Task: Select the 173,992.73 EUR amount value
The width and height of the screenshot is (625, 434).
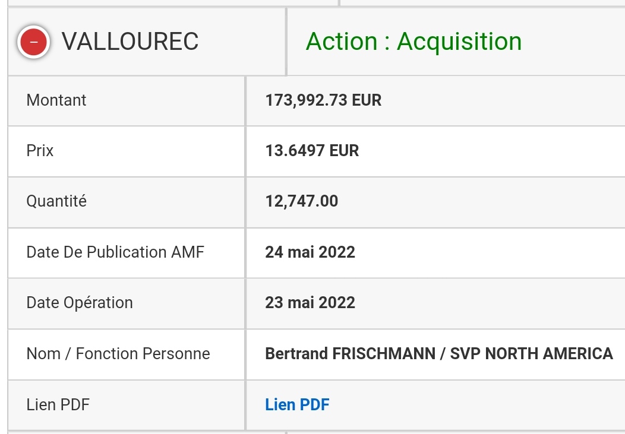Action: coord(323,100)
